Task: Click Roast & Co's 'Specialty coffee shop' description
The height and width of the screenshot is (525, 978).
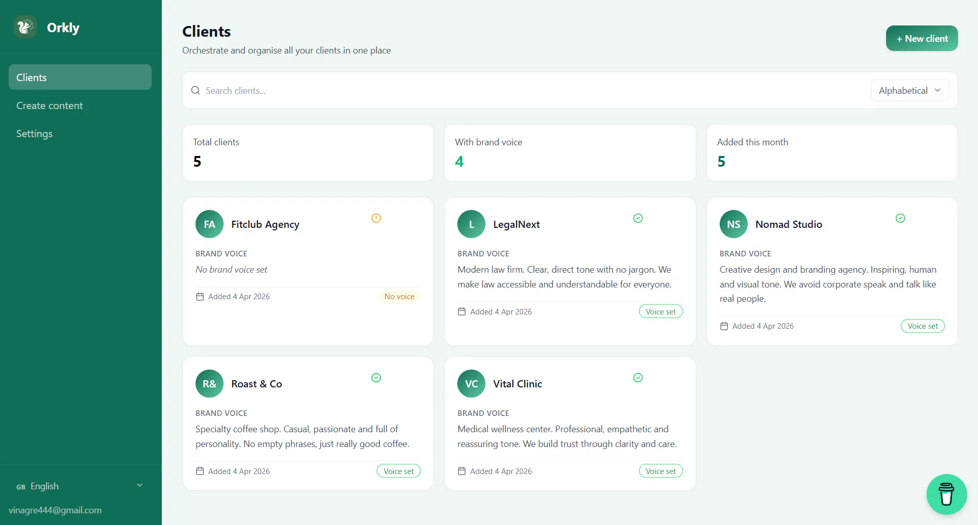Action: click(x=302, y=436)
